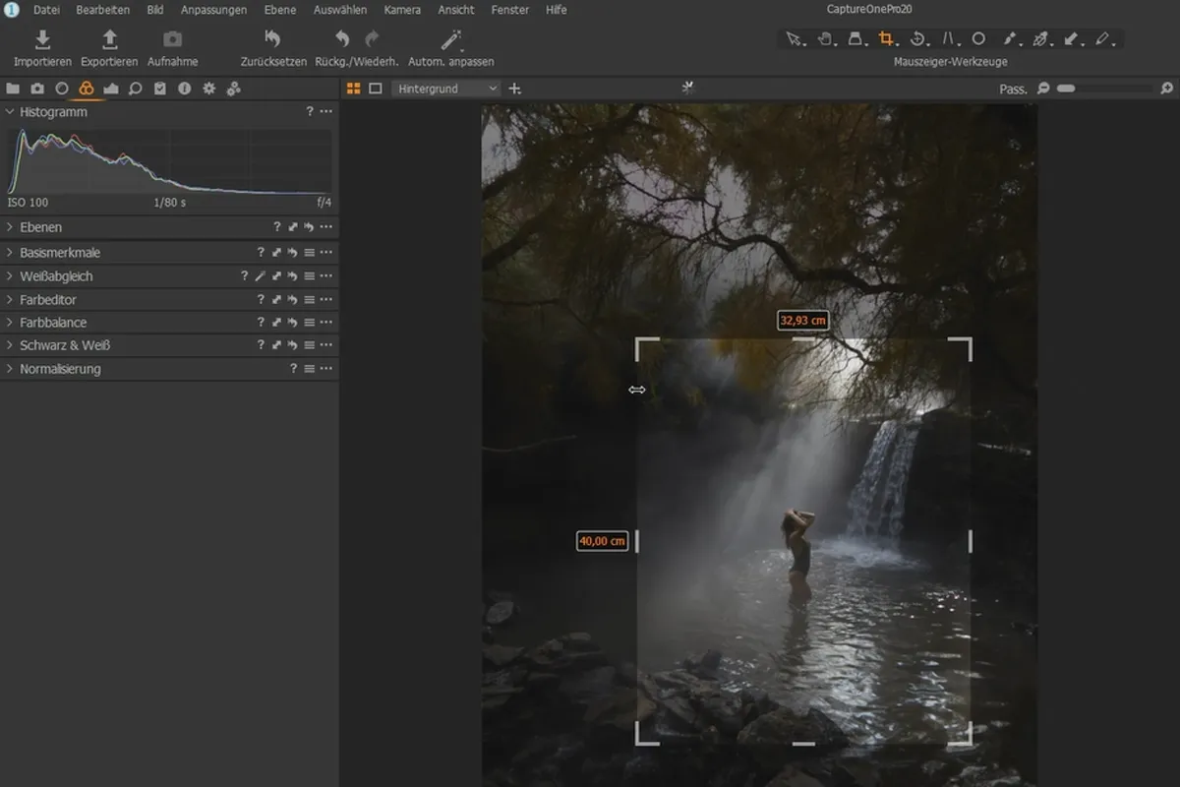1180x787 pixels.
Task: Open the Capture camera tool tab
Action: coord(37,89)
